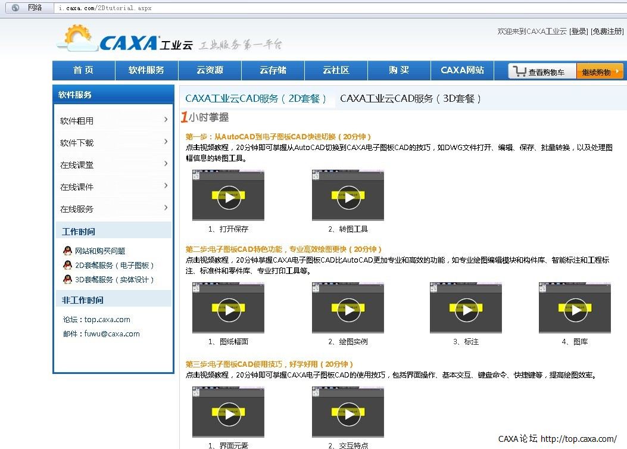Click the 1、图纸幅面 caption
The height and width of the screenshot is (449, 627).
(228, 342)
